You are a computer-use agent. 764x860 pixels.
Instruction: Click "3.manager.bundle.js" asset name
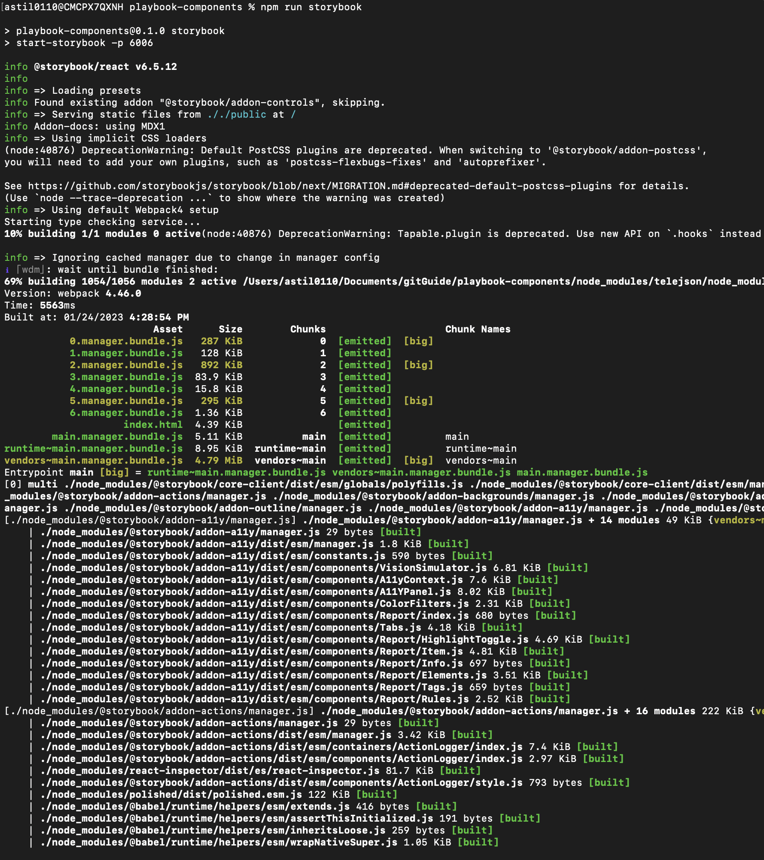click(x=126, y=377)
